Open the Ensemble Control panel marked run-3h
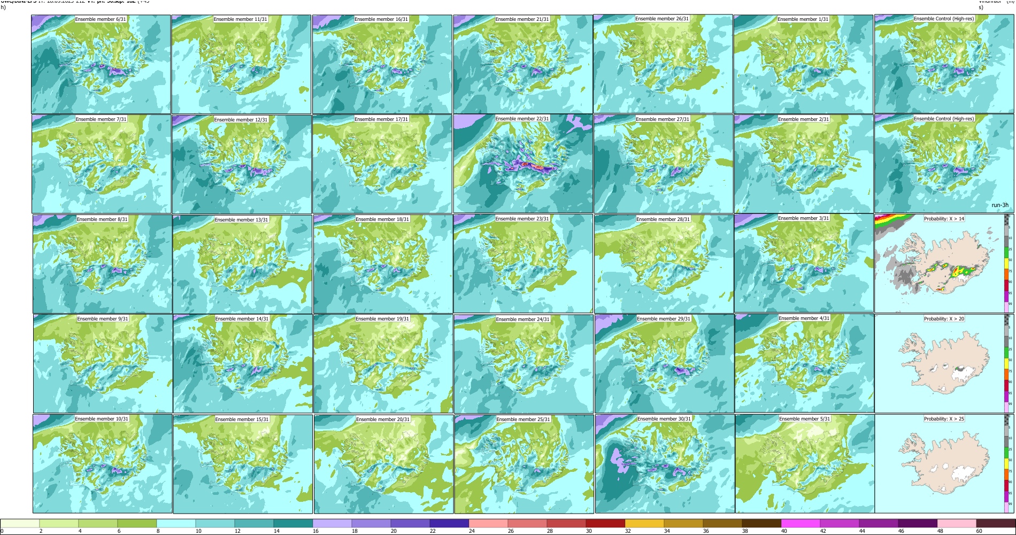Screen dimensions: 1016x535 (x=944, y=164)
